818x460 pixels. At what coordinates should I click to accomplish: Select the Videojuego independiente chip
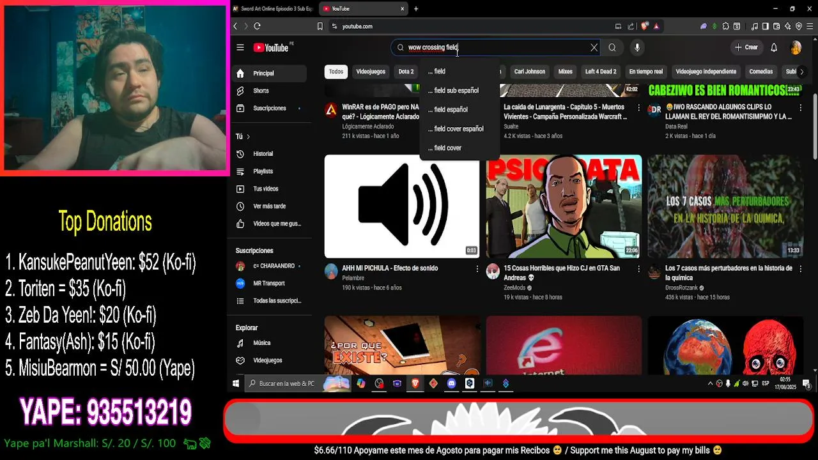(706, 72)
